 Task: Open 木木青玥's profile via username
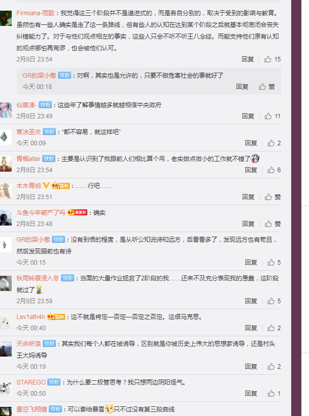[x=28, y=186]
